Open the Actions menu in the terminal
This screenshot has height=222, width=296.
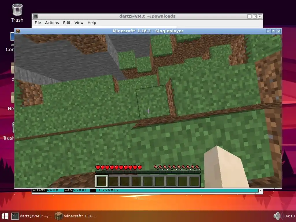(x=52, y=23)
